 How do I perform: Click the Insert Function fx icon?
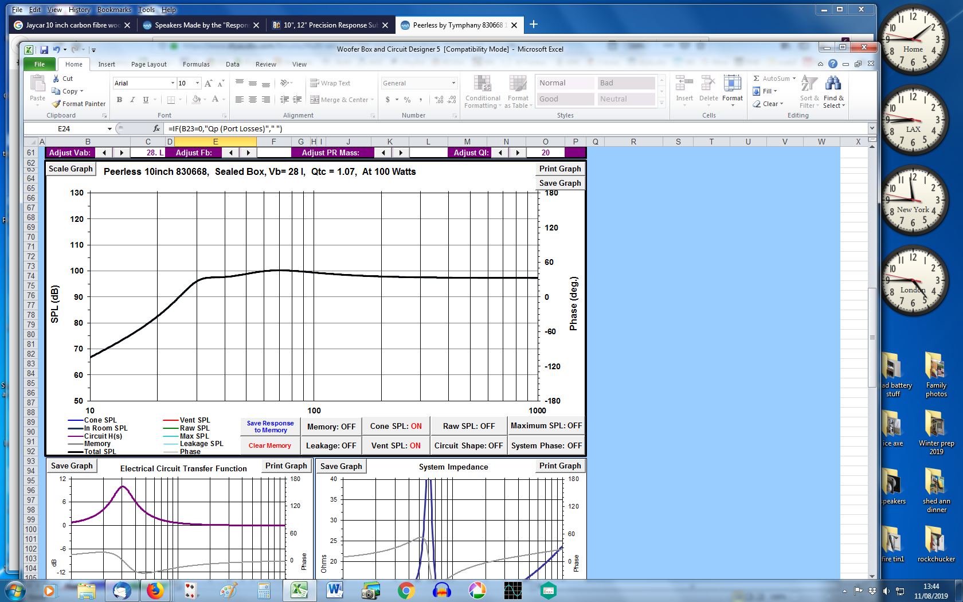(156, 129)
